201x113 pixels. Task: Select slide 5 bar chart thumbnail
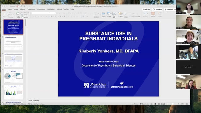[x=14, y=92]
